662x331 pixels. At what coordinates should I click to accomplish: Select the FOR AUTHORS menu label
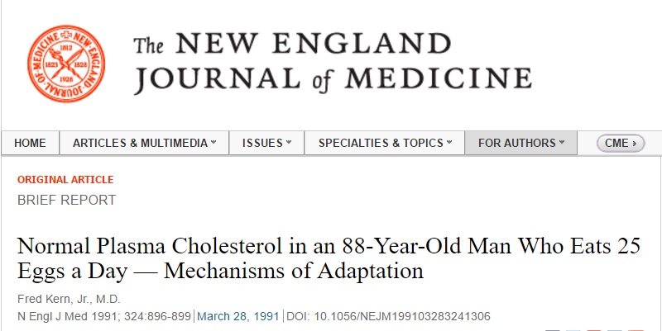point(517,143)
